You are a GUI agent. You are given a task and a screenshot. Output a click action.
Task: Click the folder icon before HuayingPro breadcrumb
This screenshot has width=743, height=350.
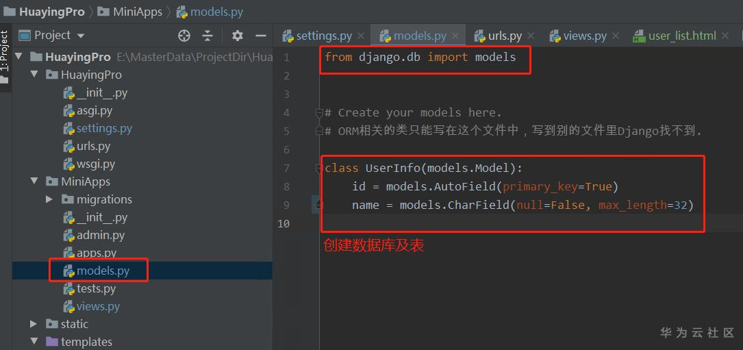(x=9, y=12)
